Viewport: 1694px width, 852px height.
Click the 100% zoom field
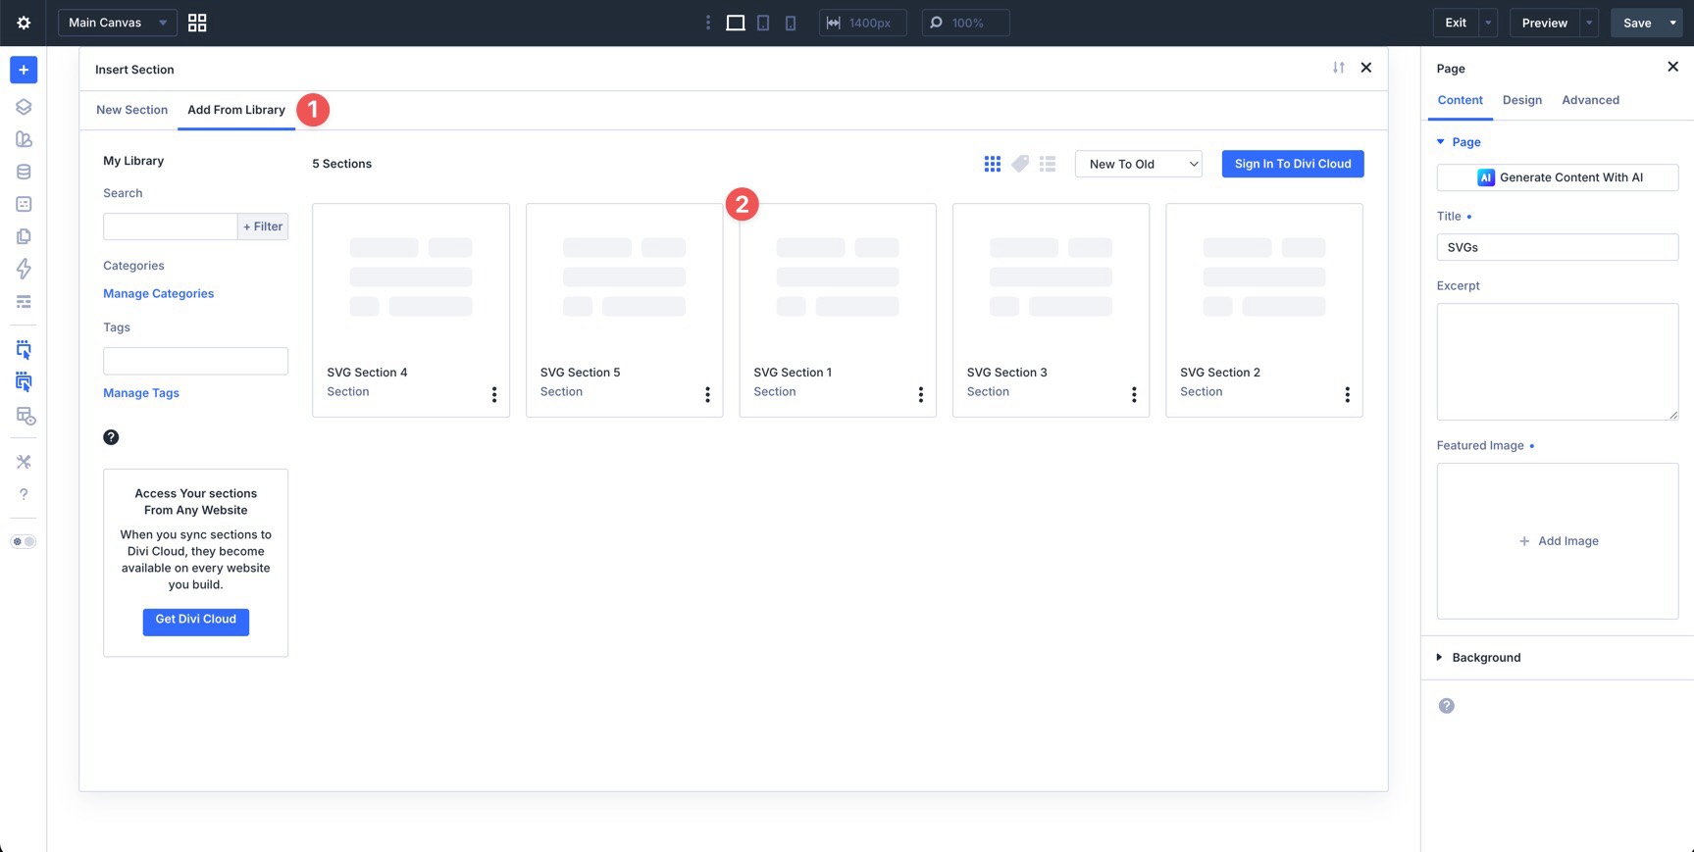pyautogui.click(x=966, y=23)
